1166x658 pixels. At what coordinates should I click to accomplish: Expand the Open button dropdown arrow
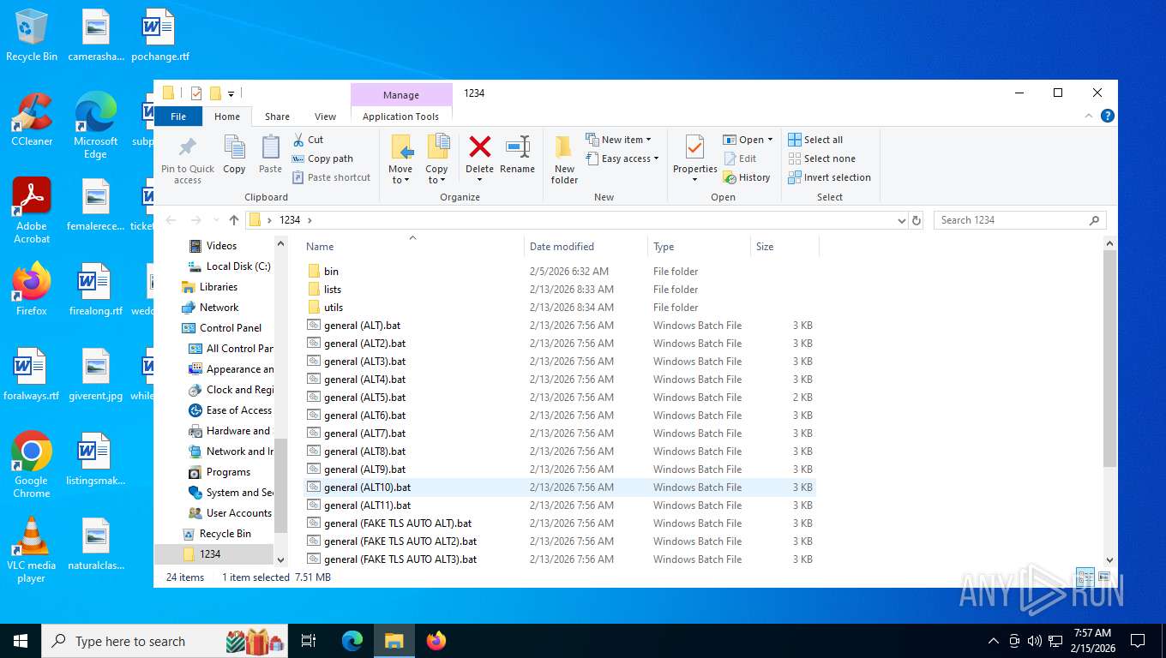[x=770, y=140]
